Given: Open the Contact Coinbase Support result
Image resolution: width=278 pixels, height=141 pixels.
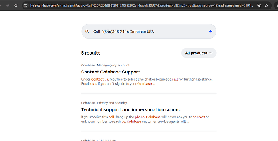Looking at the screenshot, I should pos(110,72).
